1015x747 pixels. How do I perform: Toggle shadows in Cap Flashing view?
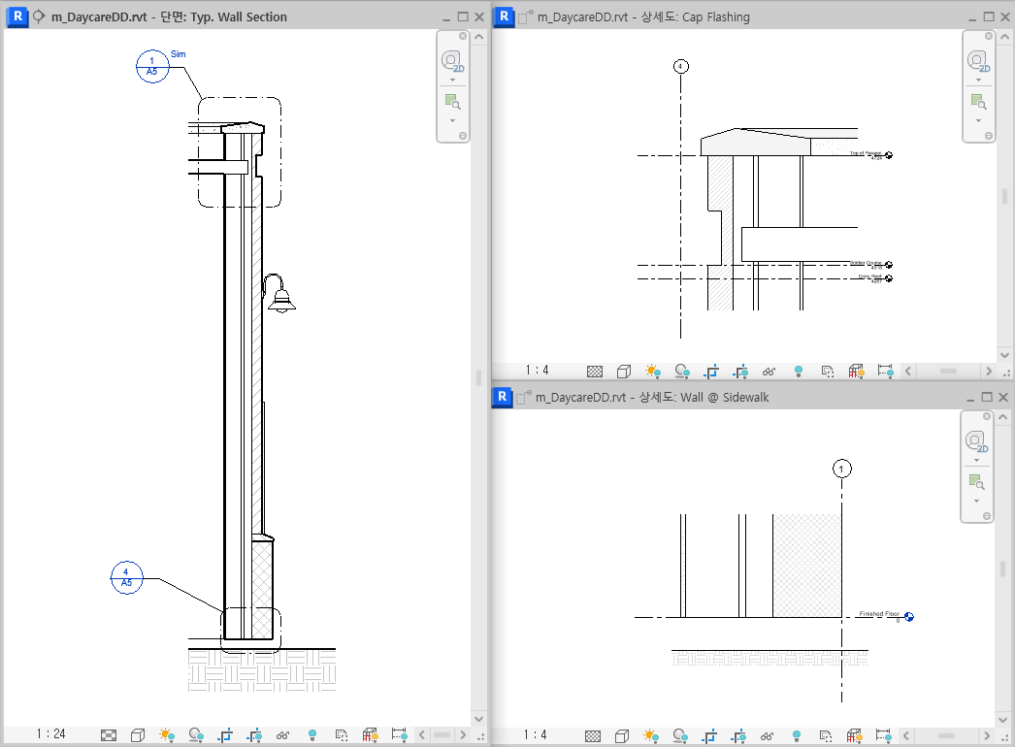click(682, 371)
